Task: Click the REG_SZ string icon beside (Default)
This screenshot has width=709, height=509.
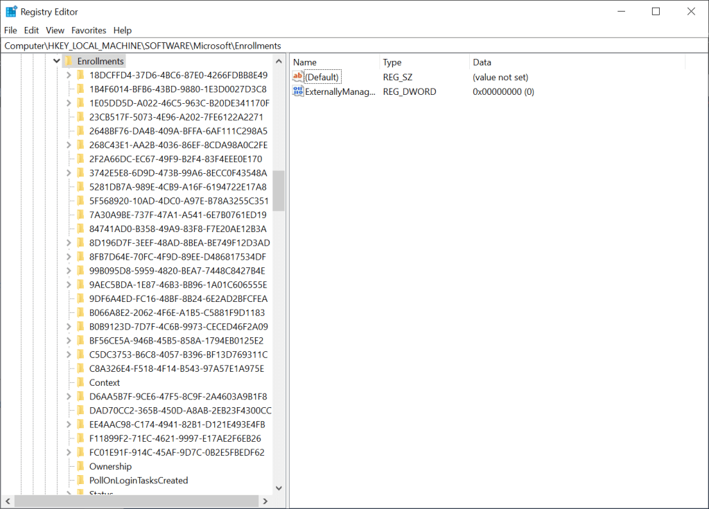Action: pyautogui.click(x=298, y=77)
